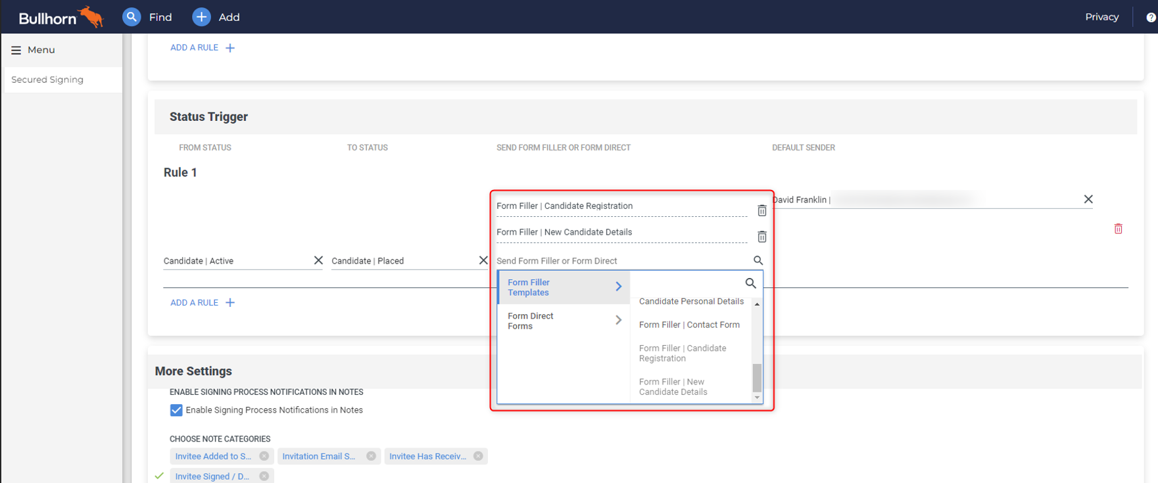
Task: Clear the David Franklin default sender
Action: [1088, 199]
